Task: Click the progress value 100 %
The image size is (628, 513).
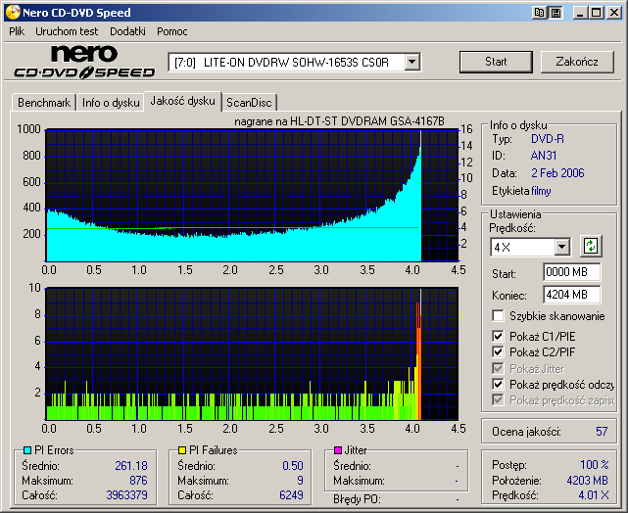Action: [x=595, y=465]
